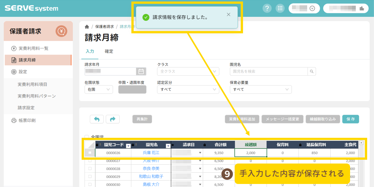The height and width of the screenshot is (187, 374).
Task: Check the row checkbox for 0000028
Action: tap(90, 168)
